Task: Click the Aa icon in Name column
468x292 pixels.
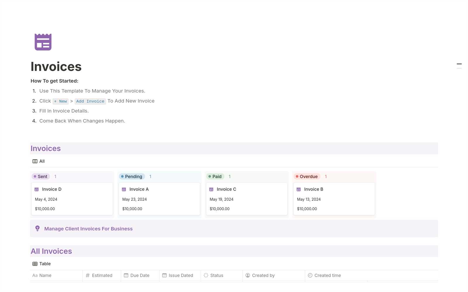Action: tap(35, 275)
